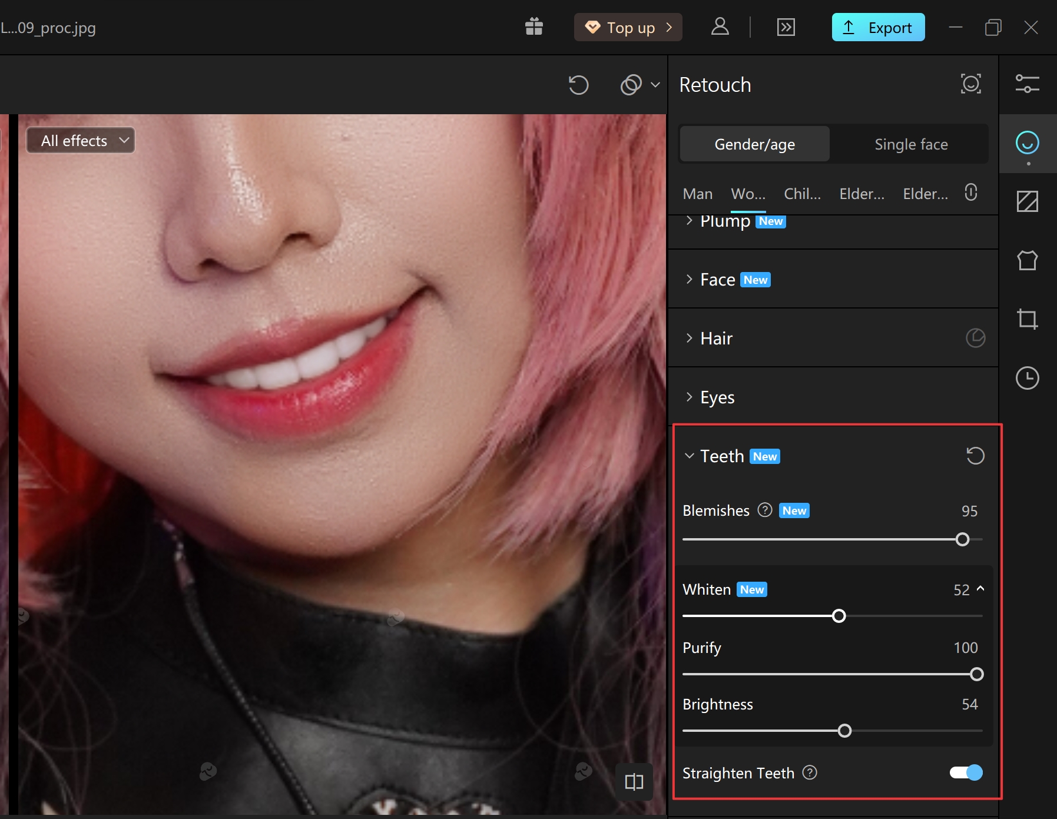Expand the Hair section
The image size is (1057, 819).
click(716, 339)
